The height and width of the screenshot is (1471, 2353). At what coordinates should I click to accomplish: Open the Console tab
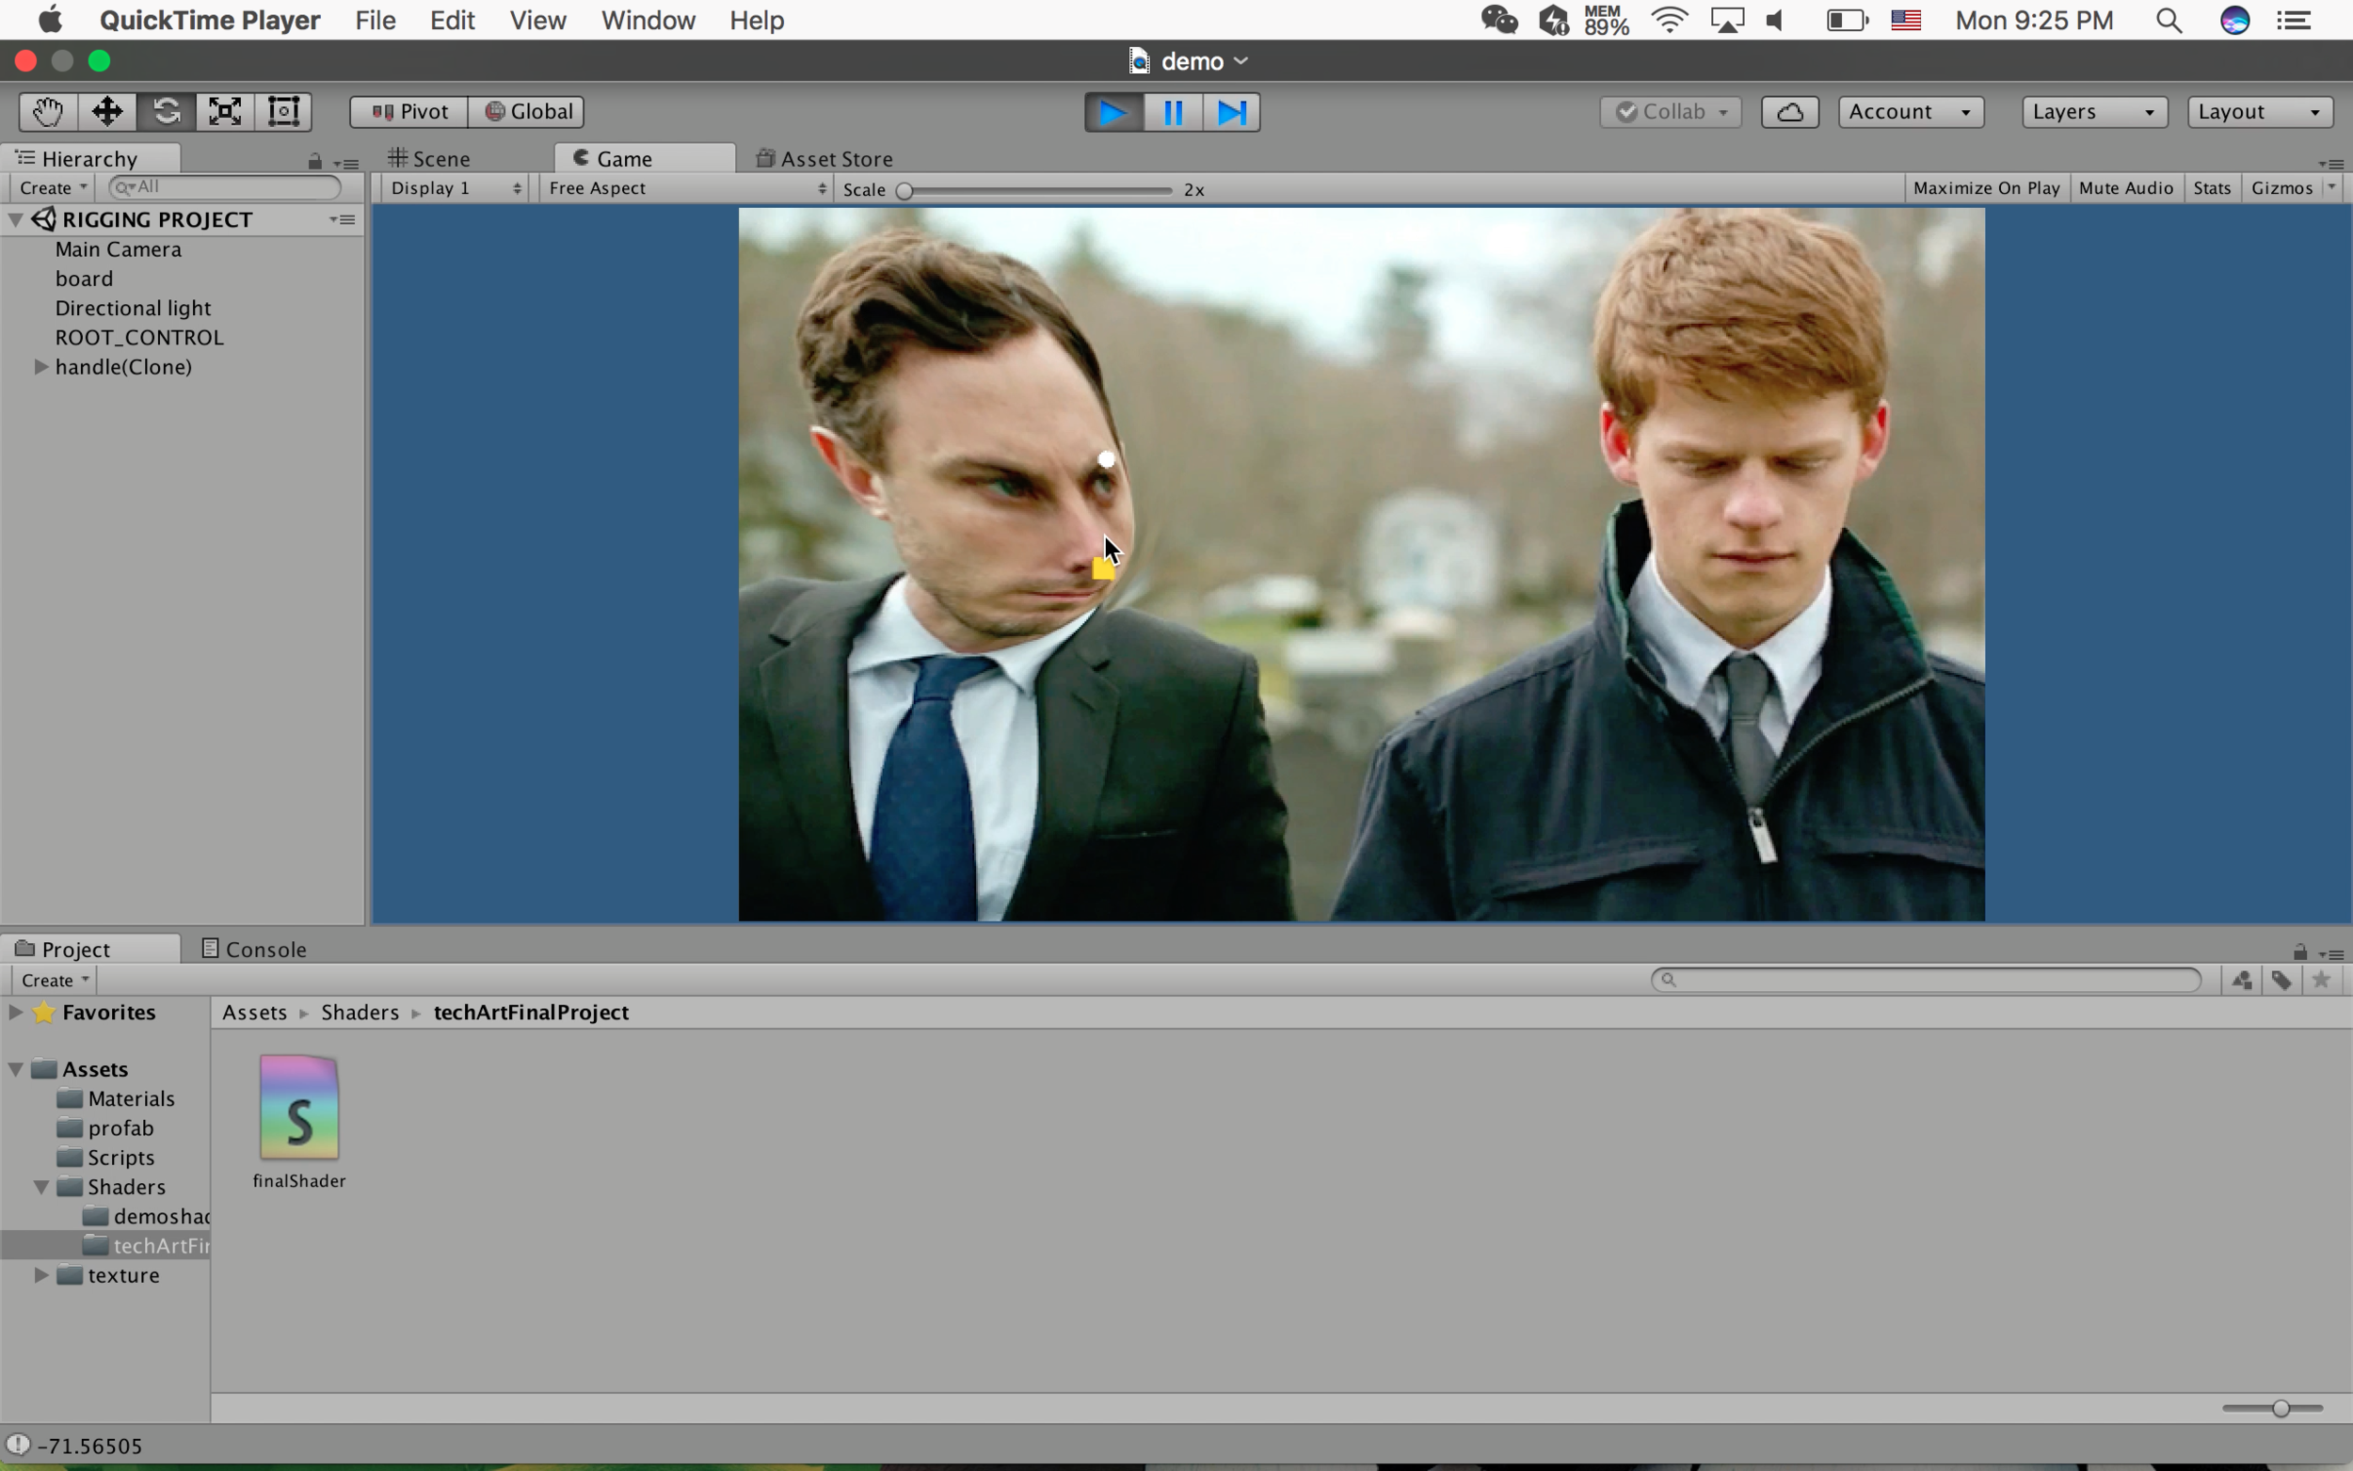pyautogui.click(x=254, y=949)
